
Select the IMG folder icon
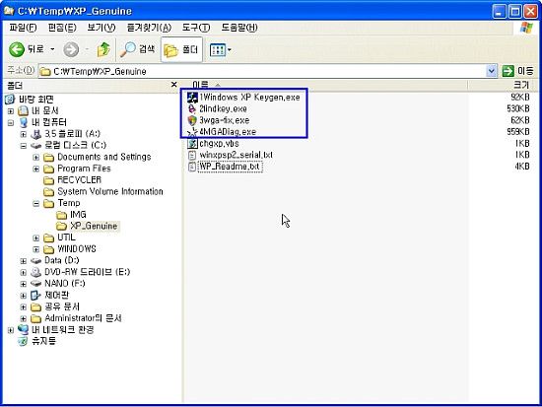pos(61,215)
